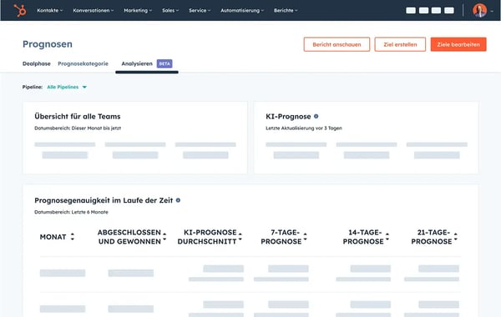Sort by 21-TAGE-PROGNOSE arrows
Screen dimensions: 501x317
[x=456, y=237]
